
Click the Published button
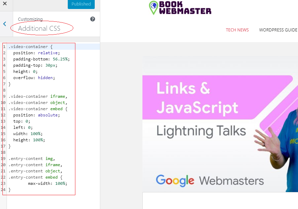(81, 4)
